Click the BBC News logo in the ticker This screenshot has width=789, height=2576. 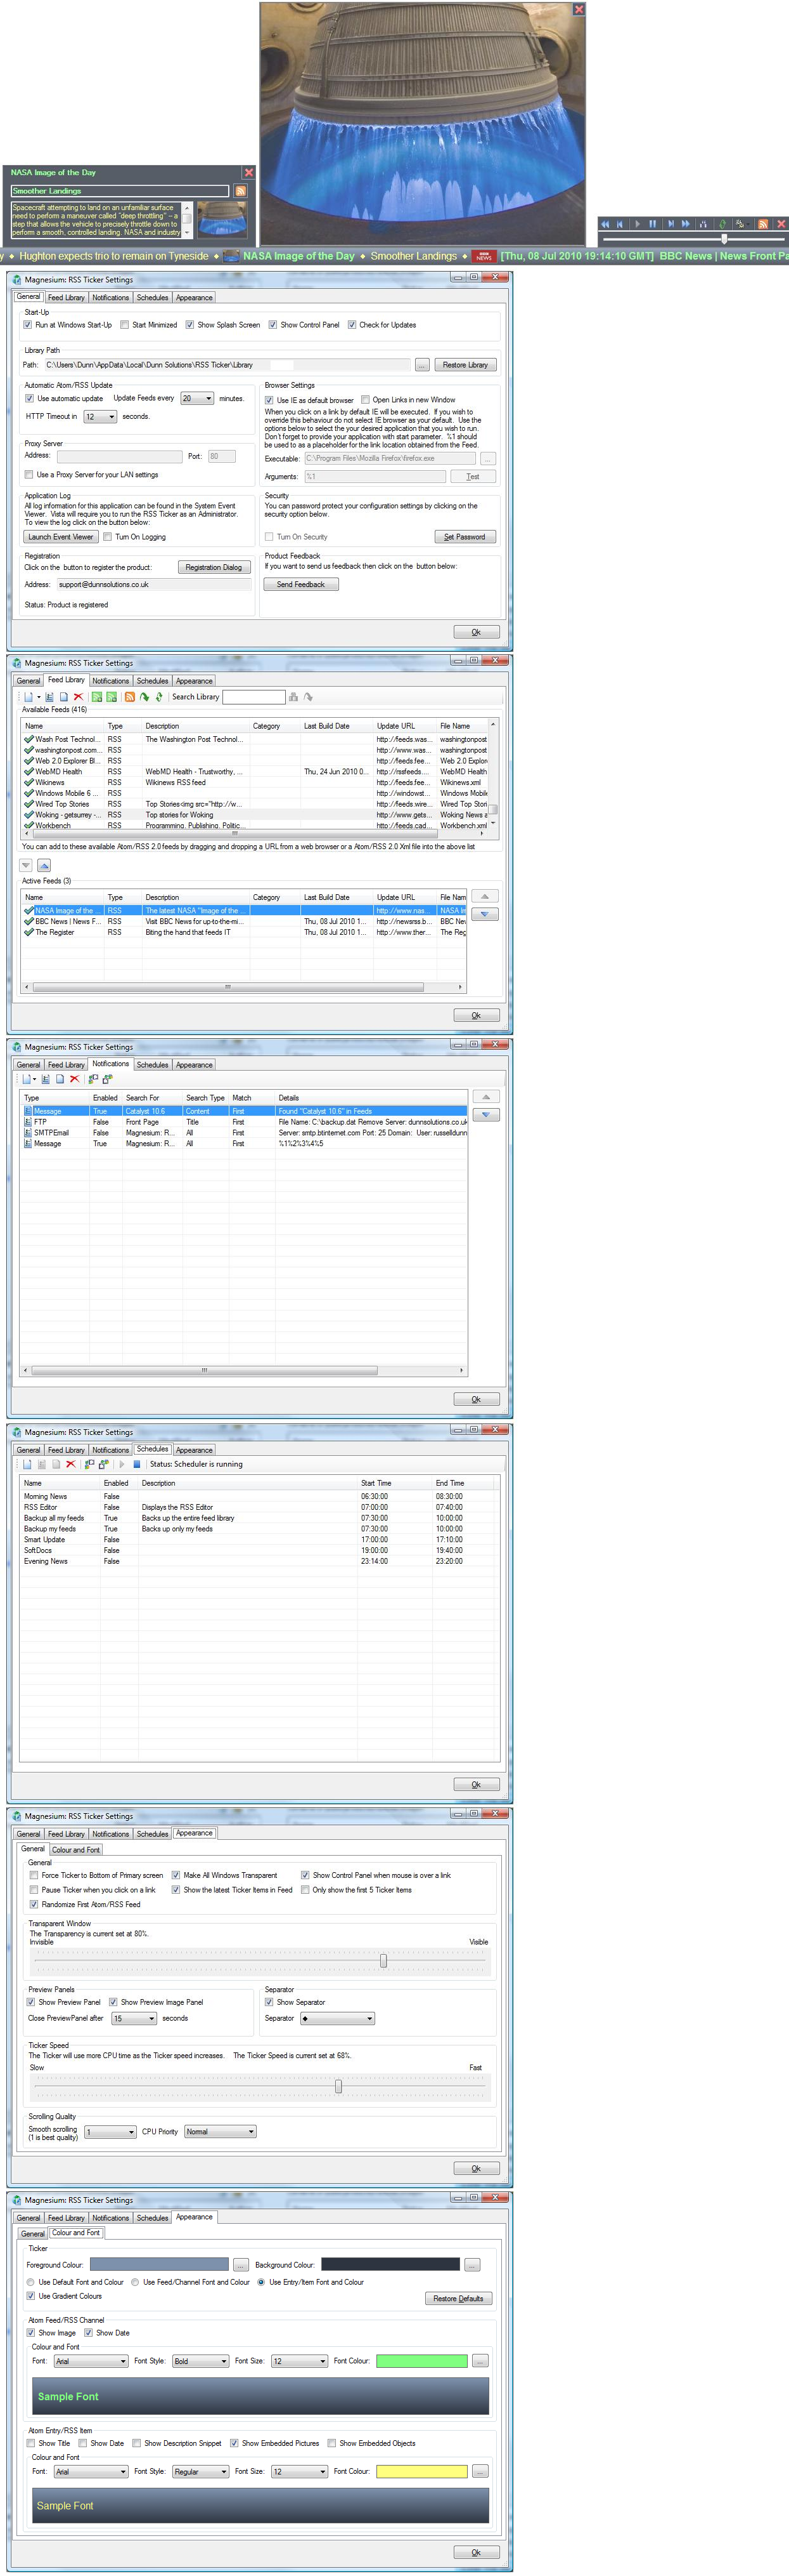[484, 256]
